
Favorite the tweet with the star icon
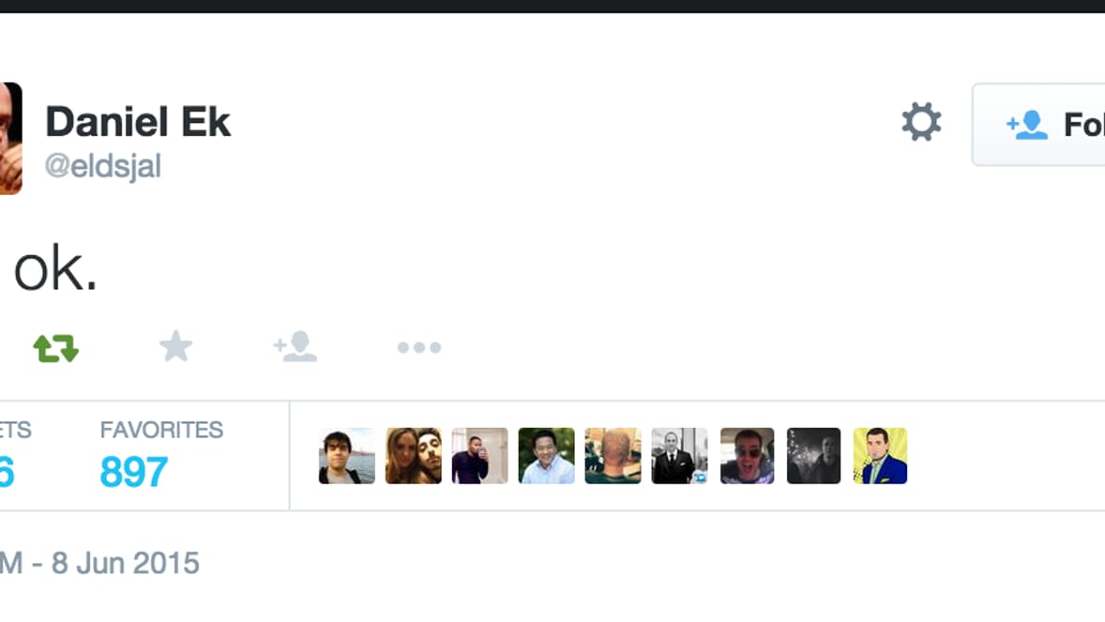point(175,346)
